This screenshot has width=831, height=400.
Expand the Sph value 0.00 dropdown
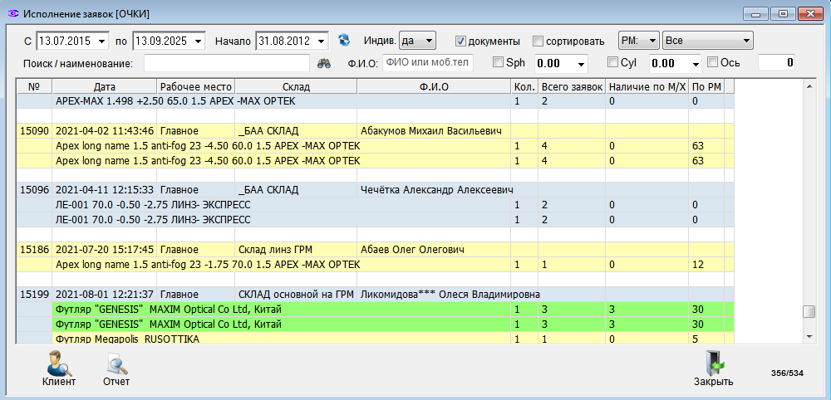[x=580, y=63]
